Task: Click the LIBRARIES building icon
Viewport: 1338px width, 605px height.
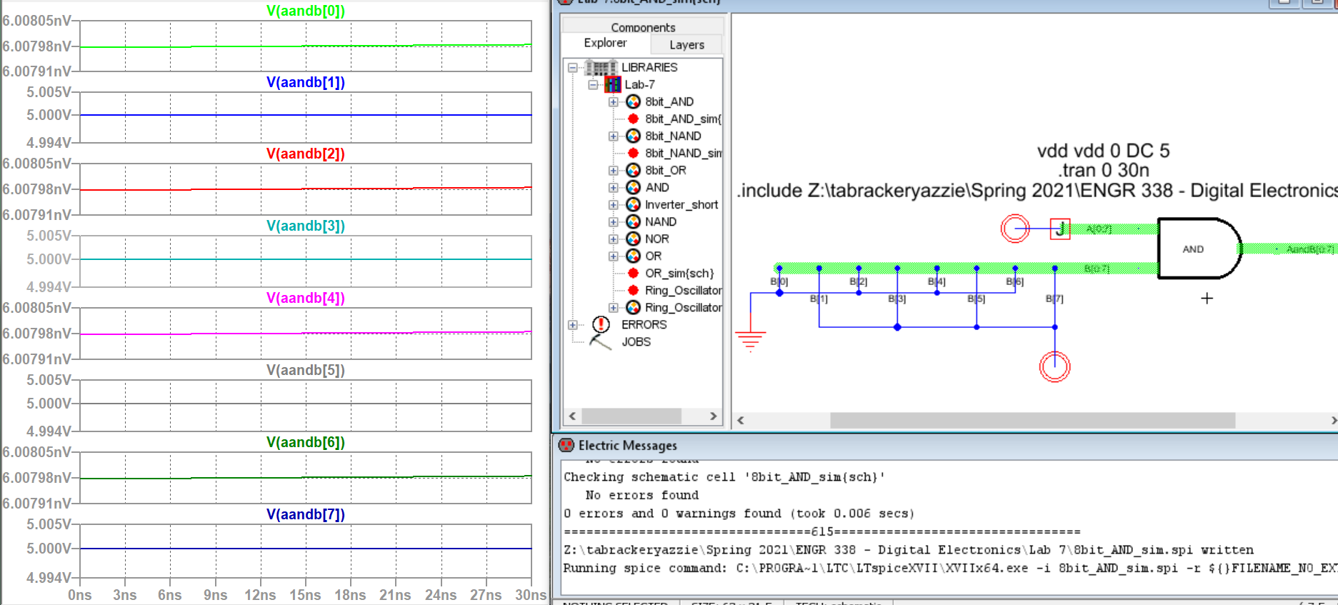Action: (601, 67)
